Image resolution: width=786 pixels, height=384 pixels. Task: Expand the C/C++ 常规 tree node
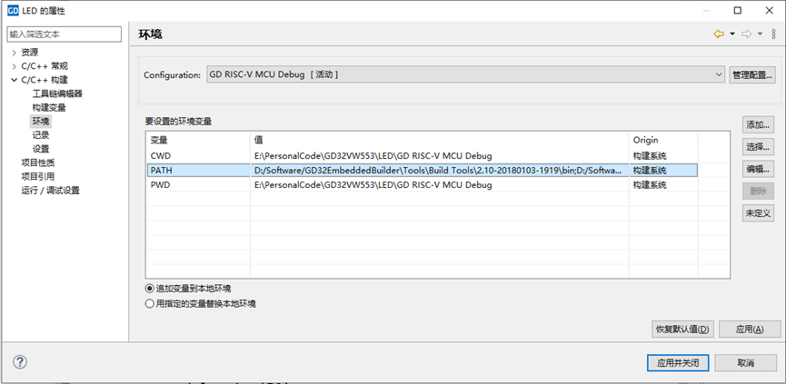pyautogui.click(x=14, y=66)
